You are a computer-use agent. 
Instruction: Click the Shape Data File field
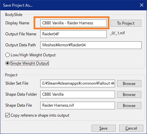[77, 105]
